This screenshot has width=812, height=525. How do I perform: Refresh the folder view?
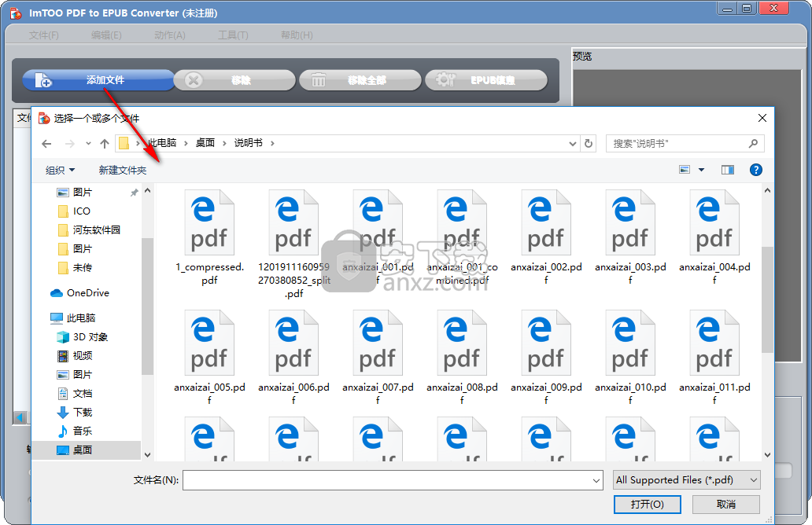[589, 143]
